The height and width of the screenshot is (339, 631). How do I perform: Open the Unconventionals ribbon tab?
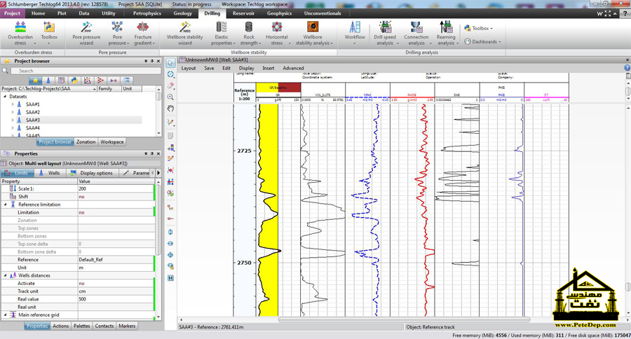pyautogui.click(x=323, y=13)
